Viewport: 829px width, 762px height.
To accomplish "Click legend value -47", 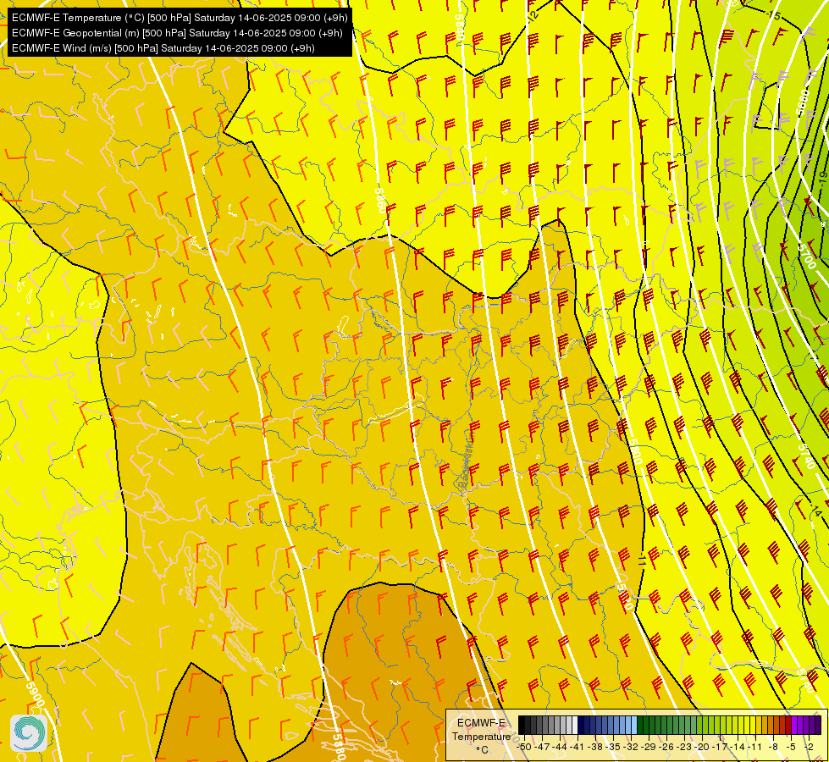I will [542, 747].
